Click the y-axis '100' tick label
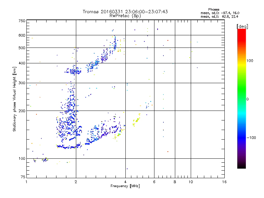This screenshot has height=198, width=264. click(x=22, y=159)
